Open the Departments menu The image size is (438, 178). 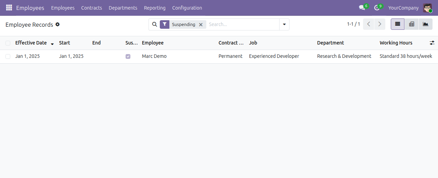click(x=123, y=8)
